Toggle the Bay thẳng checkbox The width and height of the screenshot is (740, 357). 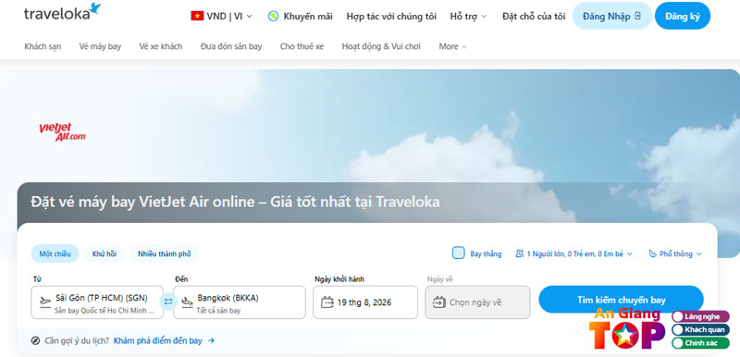point(458,253)
